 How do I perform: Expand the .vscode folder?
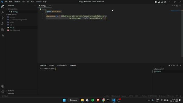(12, 17)
